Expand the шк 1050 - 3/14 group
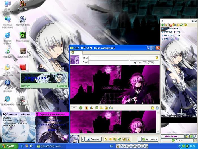 click(x=171, y=35)
